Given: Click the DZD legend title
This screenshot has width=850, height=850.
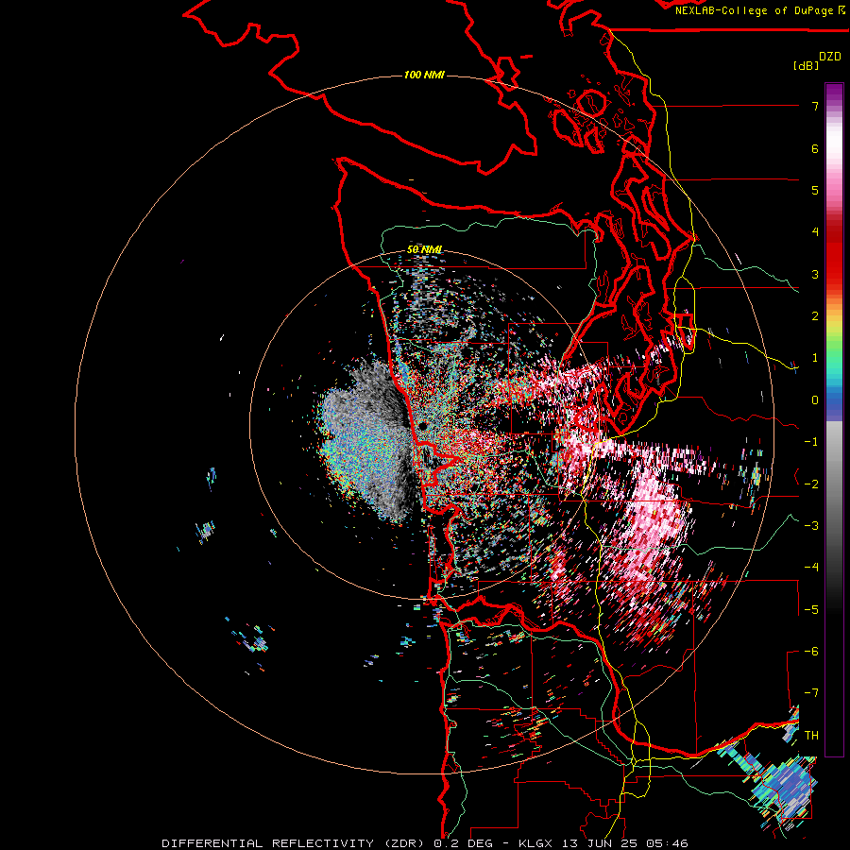Looking at the screenshot, I should click(830, 57).
